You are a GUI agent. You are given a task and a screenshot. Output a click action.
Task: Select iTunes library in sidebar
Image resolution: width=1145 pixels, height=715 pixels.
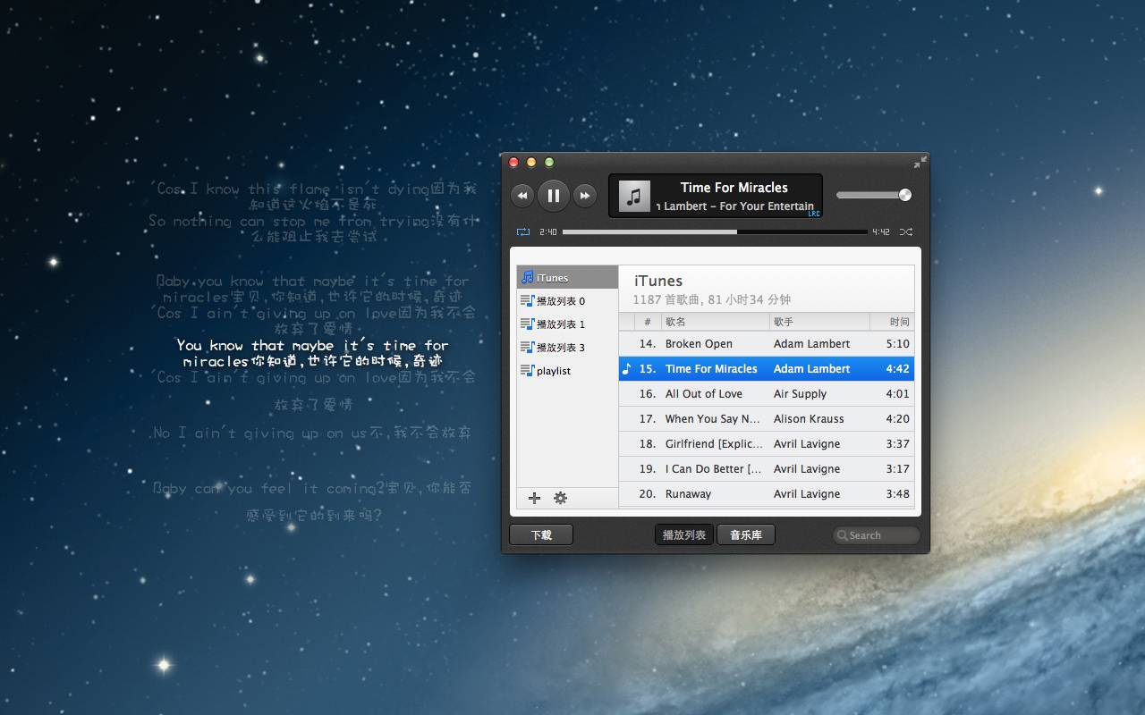[x=567, y=277]
